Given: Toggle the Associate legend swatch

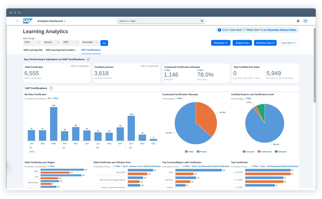Looking at the screenshot, I should click(x=244, y=152).
